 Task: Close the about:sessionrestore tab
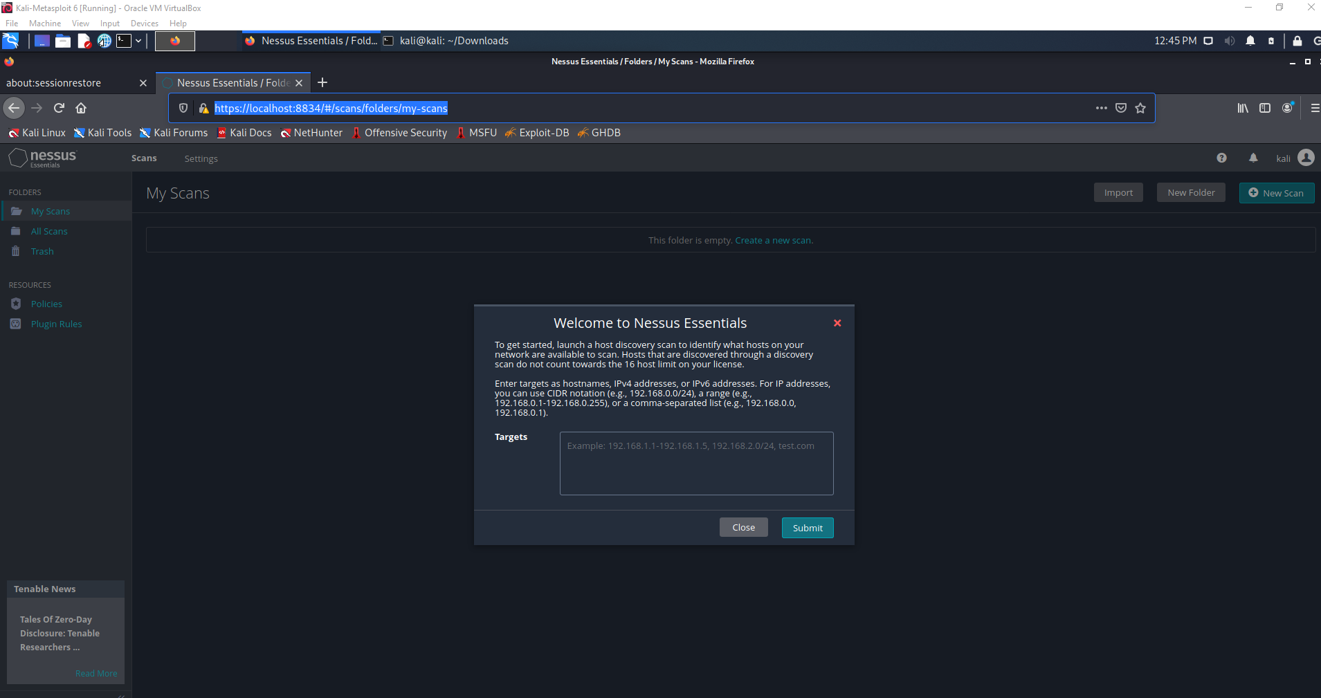(x=143, y=83)
